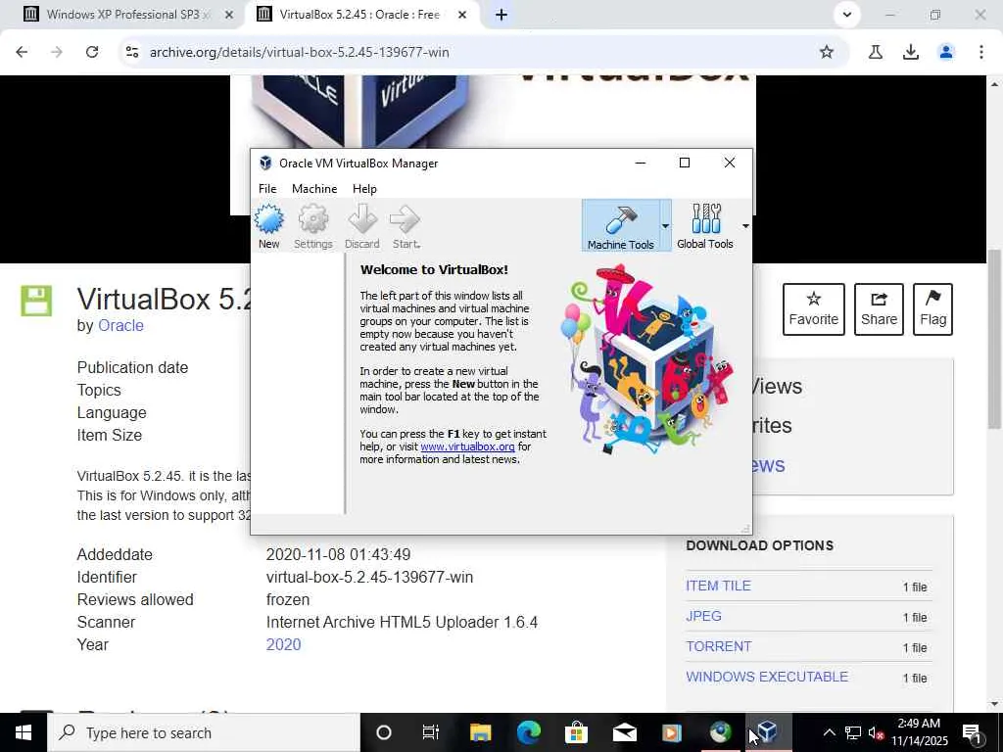Click the page vertical scrollbar thumb
Viewport: 1003px width, 752px height.
pos(994,339)
